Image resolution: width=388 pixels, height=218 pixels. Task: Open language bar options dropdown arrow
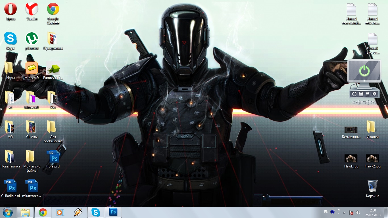(x=339, y=213)
